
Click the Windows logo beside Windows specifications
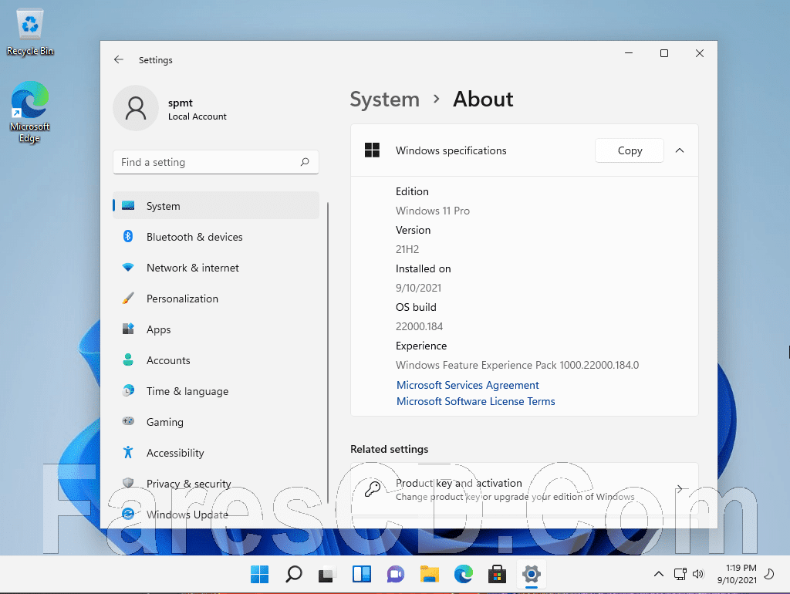(372, 150)
